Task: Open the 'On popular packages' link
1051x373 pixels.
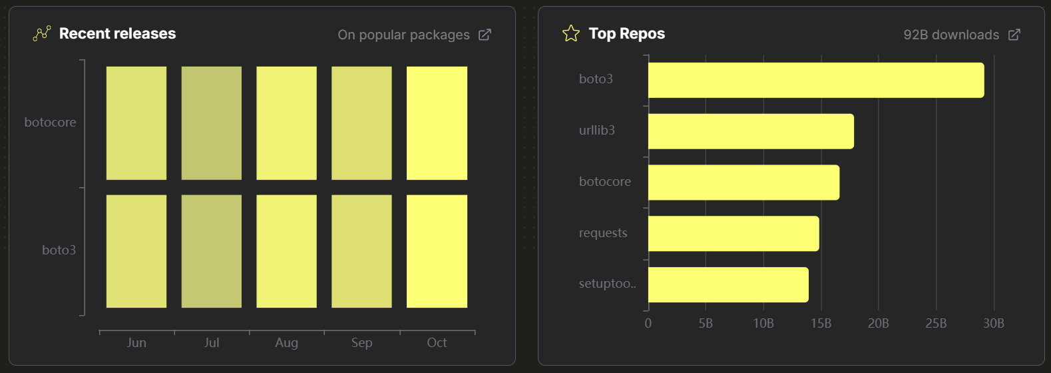Action: coord(403,35)
